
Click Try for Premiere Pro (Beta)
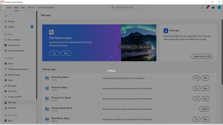197,99
